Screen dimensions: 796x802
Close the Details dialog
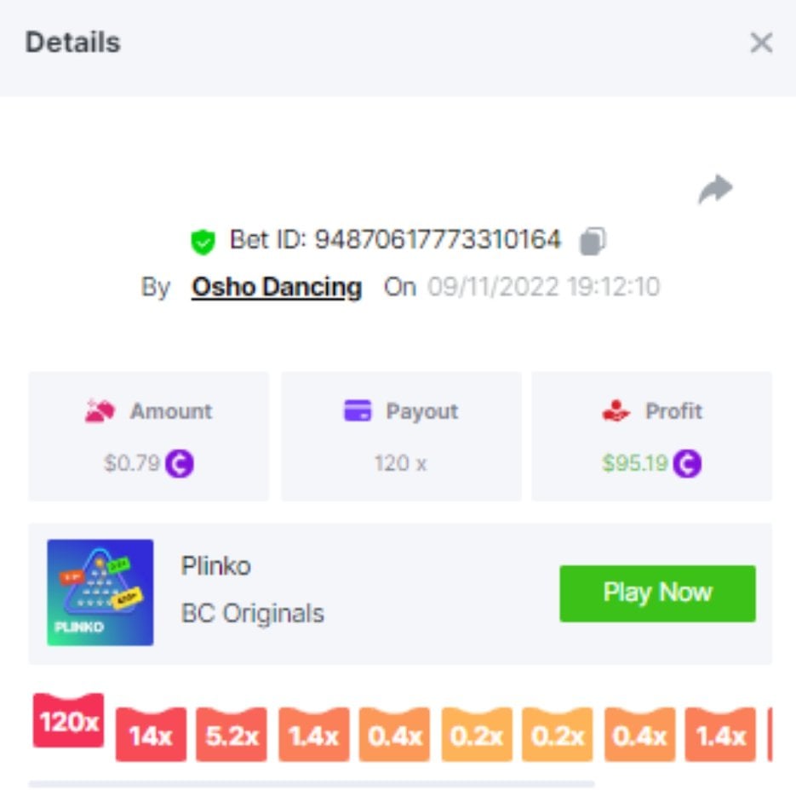click(761, 43)
